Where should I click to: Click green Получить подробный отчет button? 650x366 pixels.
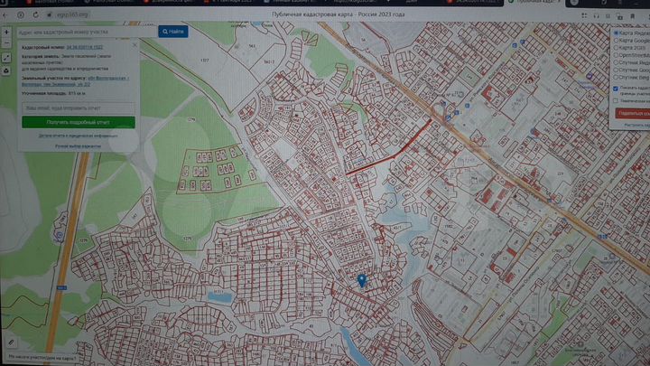tap(79, 122)
